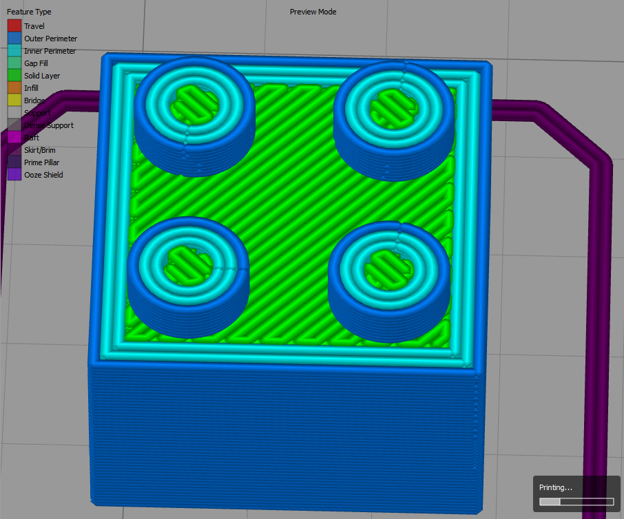This screenshot has width=624, height=519.
Task: Click the Printing progress bar
Action: pos(576,502)
